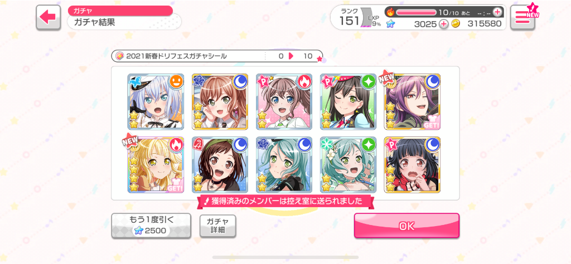The width and height of the screenshot is (571, 264).
Task: Click the OK button
Action: (x=407, y=226)
